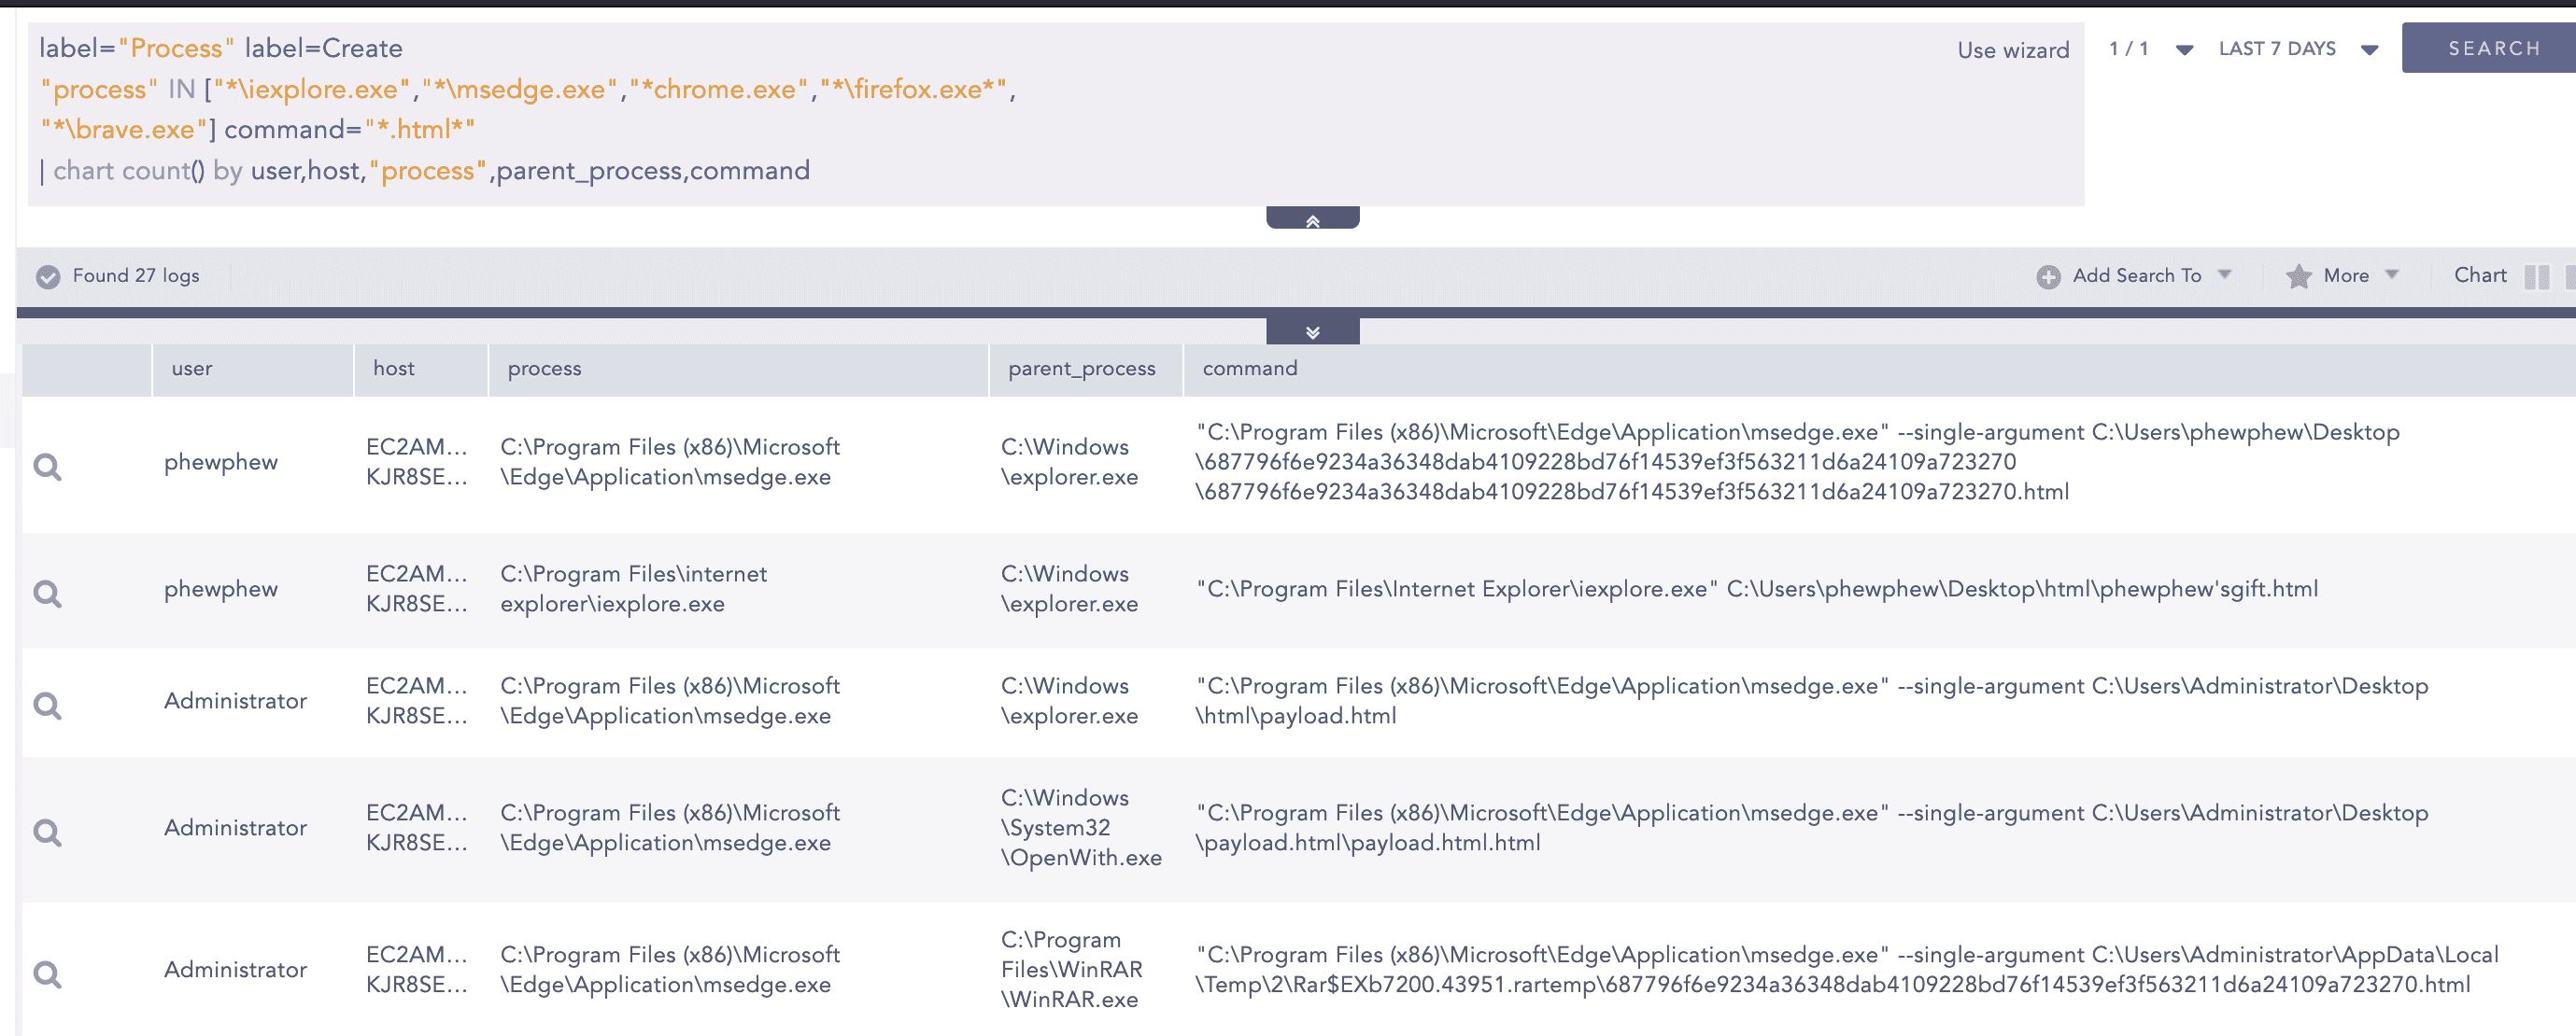This screenshot has width=2576, height=1036.
Task: Click the C:\Windows\System32\OpenWith.exe parent process cell
Action: click(1080, 827)
